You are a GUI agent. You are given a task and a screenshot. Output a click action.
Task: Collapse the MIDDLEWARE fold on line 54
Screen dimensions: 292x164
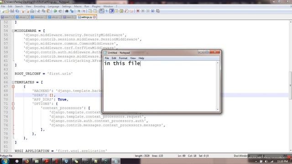click(x=13, y=31)
